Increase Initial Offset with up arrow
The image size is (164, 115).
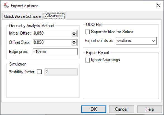74,32
